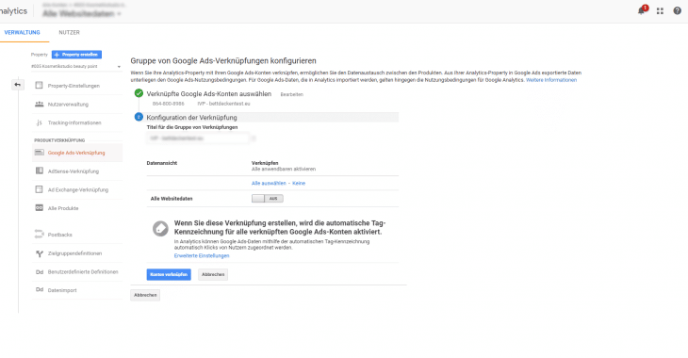
Task: Click the tag icon beside auto-tagging notice
Action: tap(160, 229)
